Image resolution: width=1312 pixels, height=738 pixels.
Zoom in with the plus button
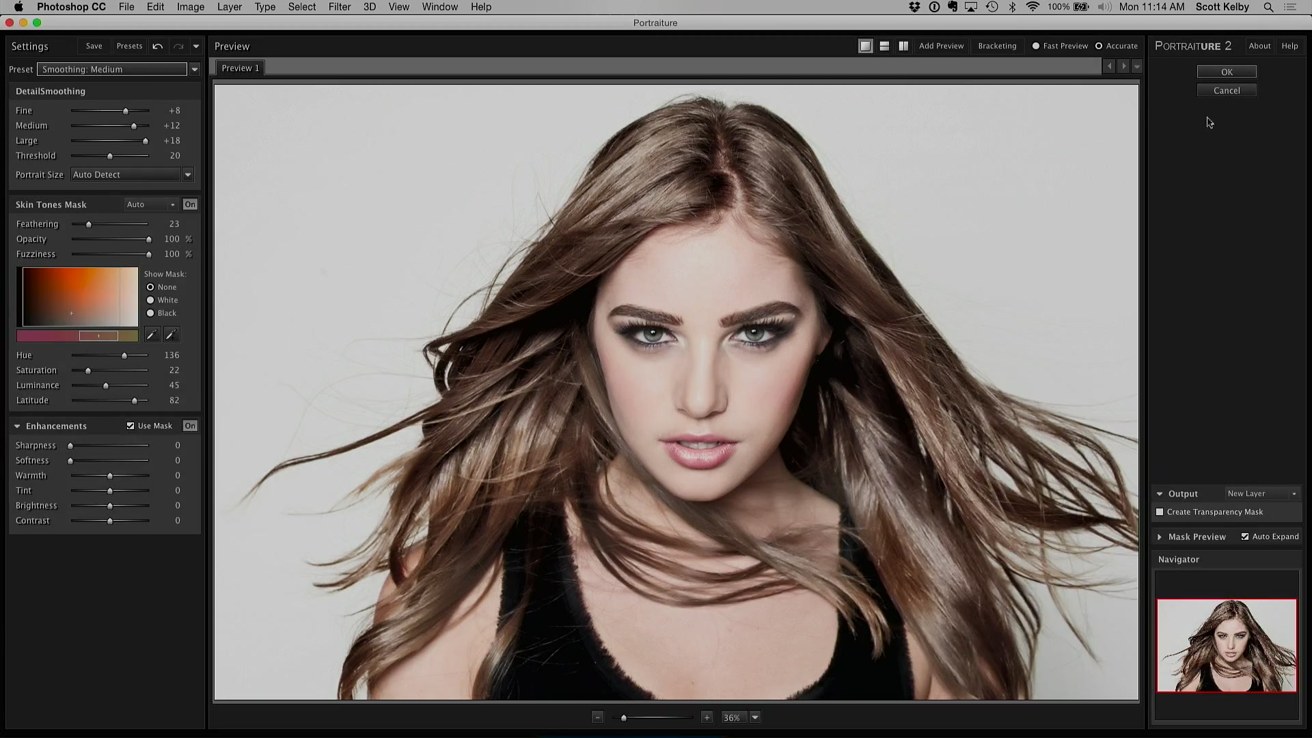coord(707,717)
